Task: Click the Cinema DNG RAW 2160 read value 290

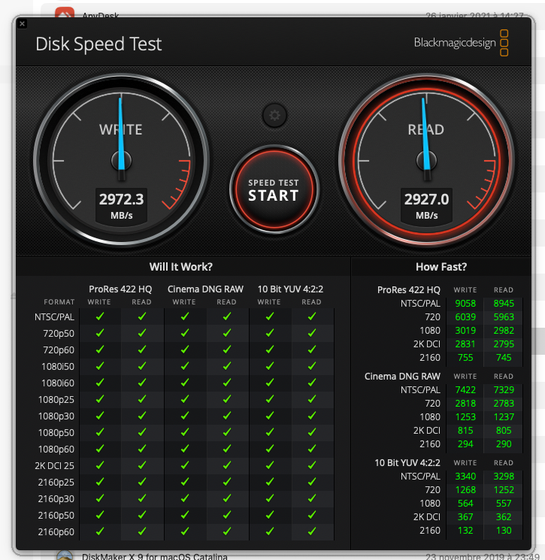Action: (x=504, y=444)
